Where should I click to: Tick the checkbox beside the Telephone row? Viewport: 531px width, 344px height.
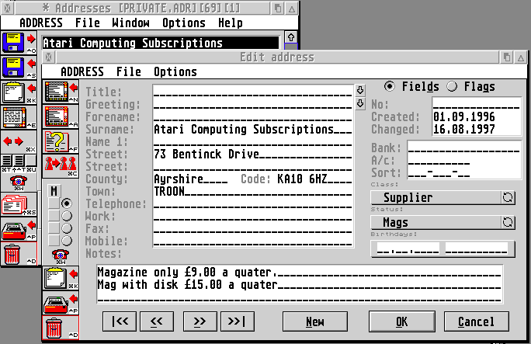54,203
